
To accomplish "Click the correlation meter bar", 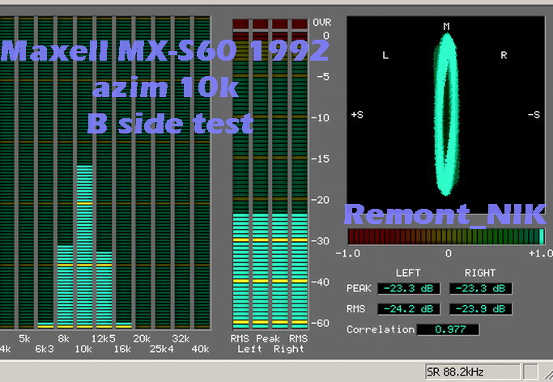I will tap(446, 236).
